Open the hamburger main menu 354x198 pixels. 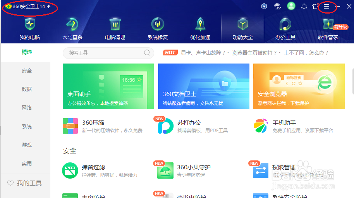(x=327, y=6)
